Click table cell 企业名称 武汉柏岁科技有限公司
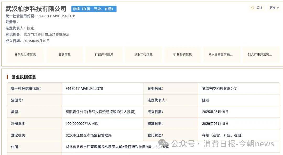 tap(220, 88)
